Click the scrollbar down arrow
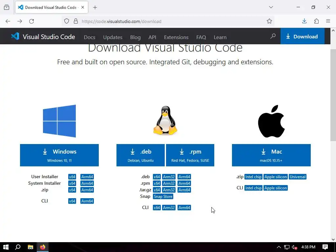 click(x=333, y=239)
